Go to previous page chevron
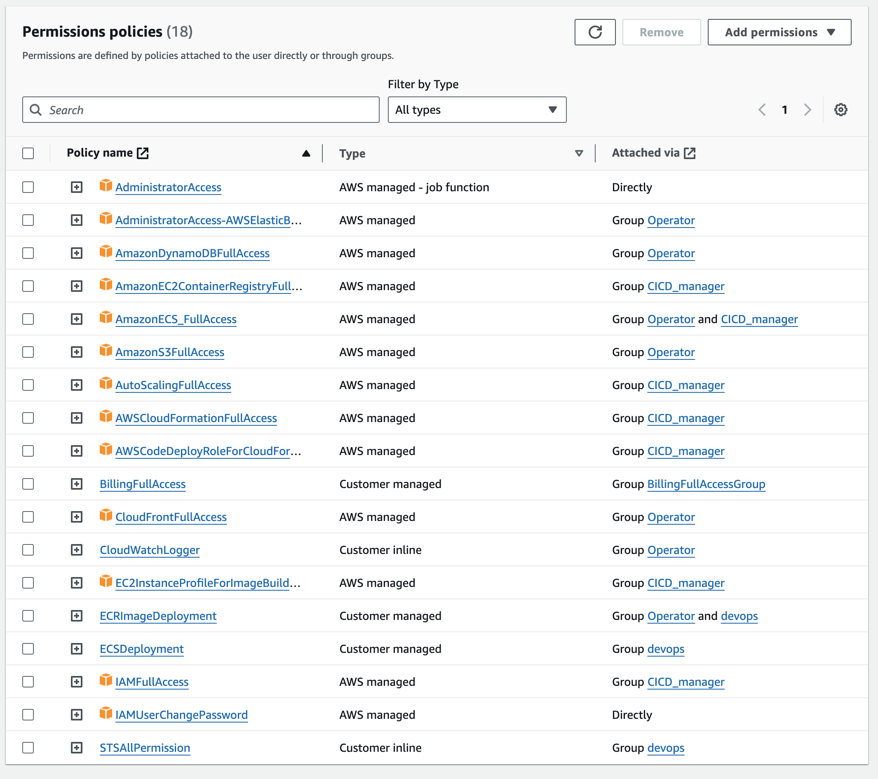 click(762, 110)
